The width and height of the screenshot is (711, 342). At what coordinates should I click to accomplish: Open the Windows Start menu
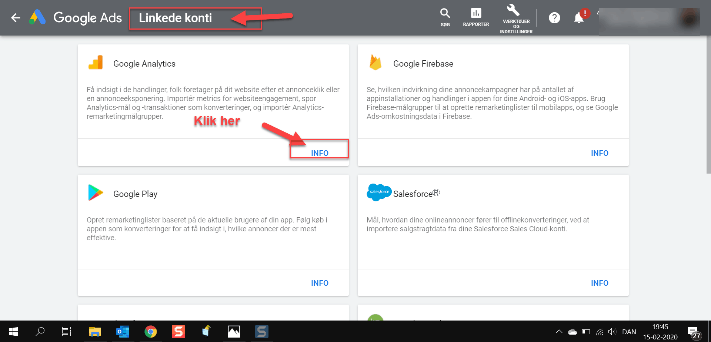(x=13, y=331)
